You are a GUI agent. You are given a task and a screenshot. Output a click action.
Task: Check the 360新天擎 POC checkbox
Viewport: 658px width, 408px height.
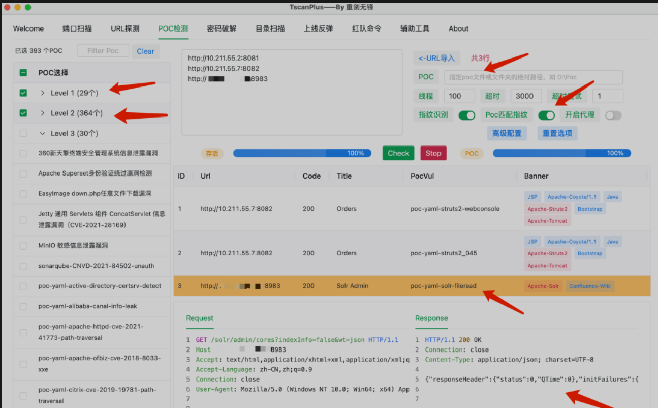23,153
